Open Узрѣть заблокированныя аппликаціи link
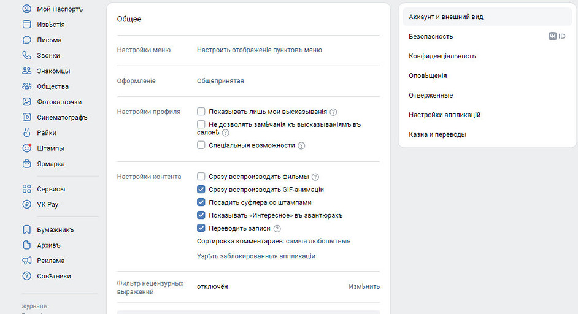The height and width of the screenshot is (314, 578). pyautogui.click(x=256, y=256)
